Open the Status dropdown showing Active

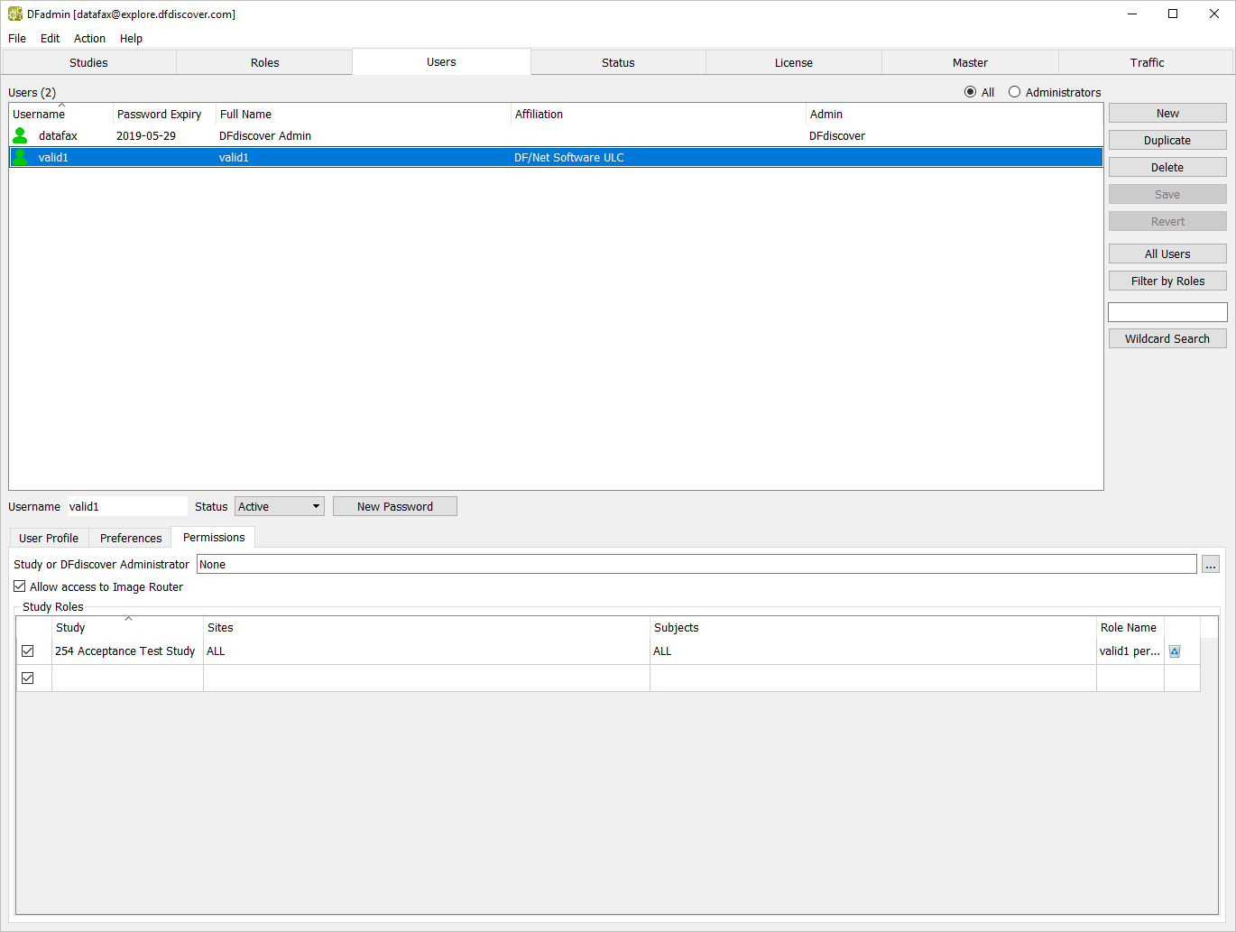coord(279,507)
